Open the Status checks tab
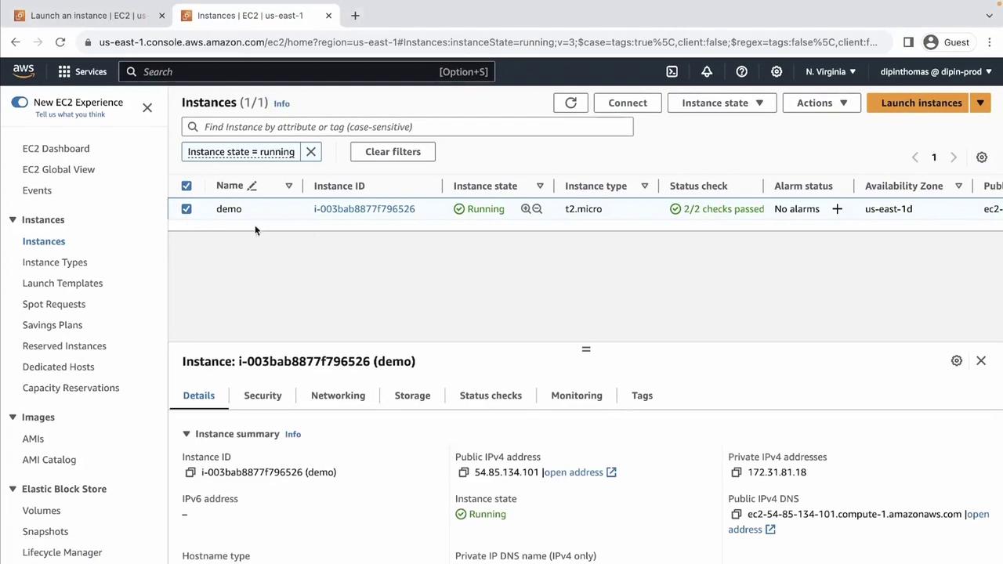Screen dimensions: 1003x564 click(x=491, y=396)
